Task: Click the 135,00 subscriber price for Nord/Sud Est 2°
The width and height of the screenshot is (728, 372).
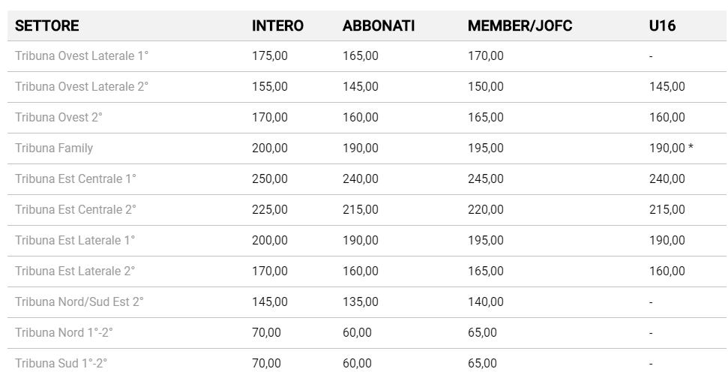Action: (x=360, y=302)
